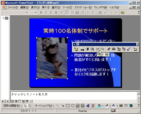Screen dimensions: 141x114
Task: Click the Less Brightness icon
Action: 102,49
